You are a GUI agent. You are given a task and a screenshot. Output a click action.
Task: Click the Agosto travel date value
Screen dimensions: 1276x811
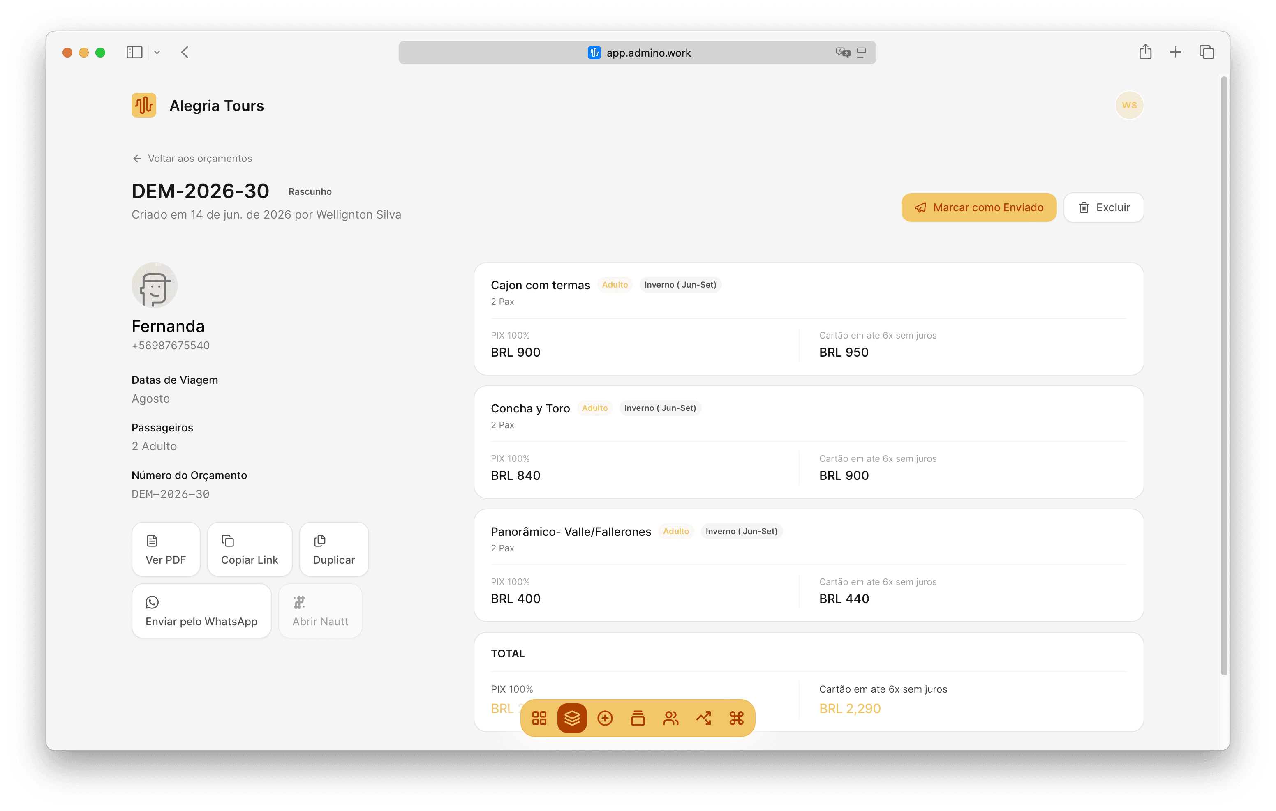150,399
